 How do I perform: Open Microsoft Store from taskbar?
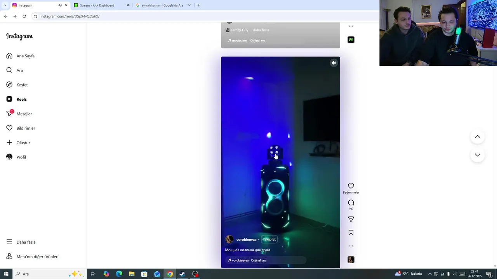[x=144, y=274]
